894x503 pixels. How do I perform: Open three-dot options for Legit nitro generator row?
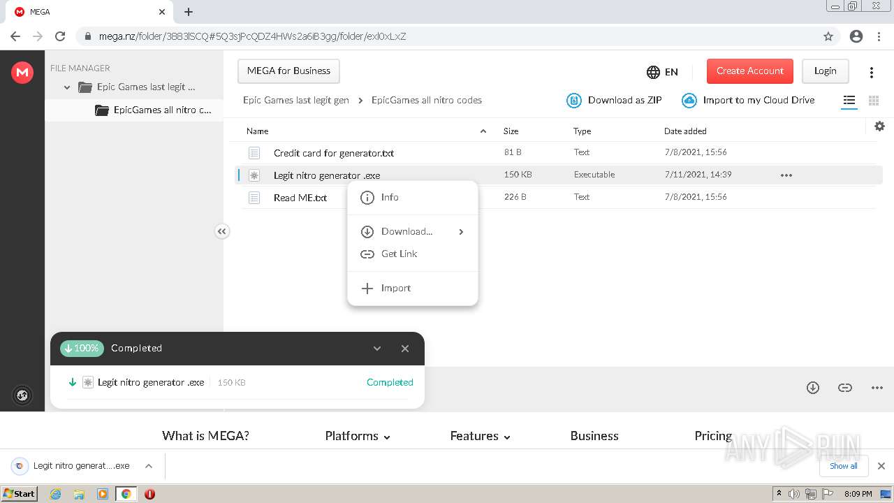(x=786, y=175)
